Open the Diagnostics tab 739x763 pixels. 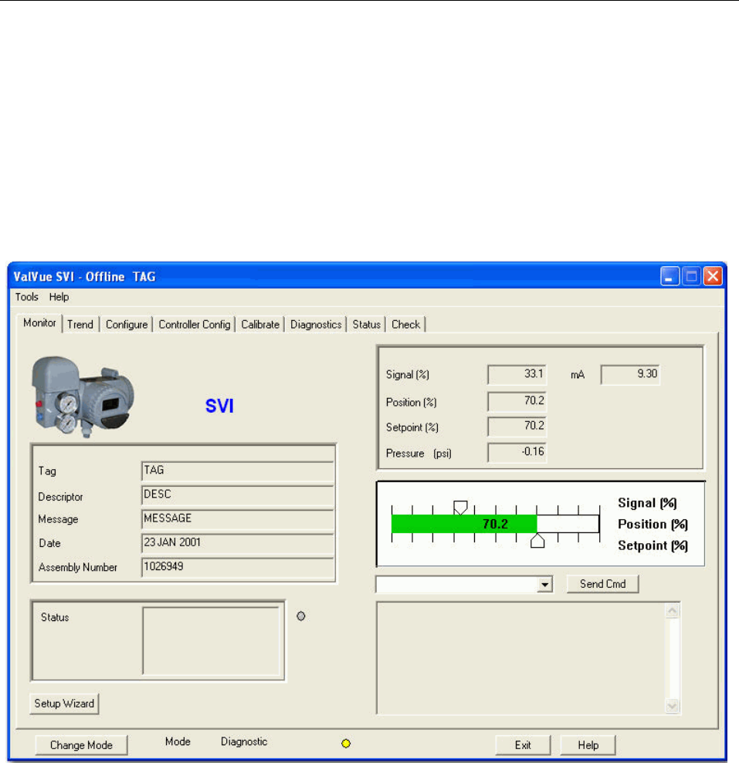(316, 325)
